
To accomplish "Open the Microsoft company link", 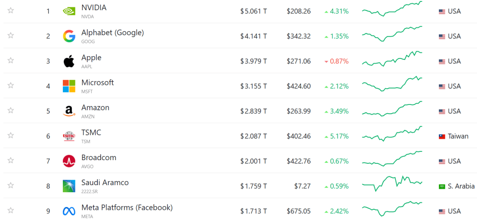I will 97,83.
